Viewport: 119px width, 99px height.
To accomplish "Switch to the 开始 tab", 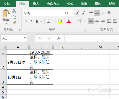I will pyautogui.click(x=22, y=4).
